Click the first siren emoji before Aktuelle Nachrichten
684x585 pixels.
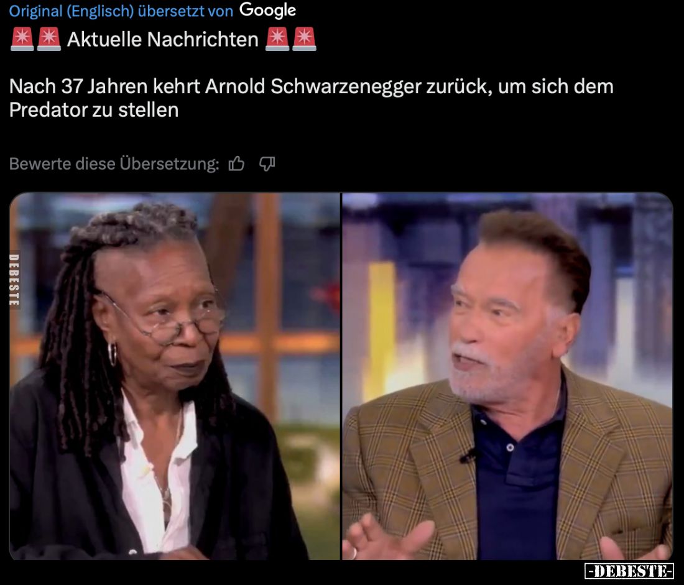coord(22,39)
